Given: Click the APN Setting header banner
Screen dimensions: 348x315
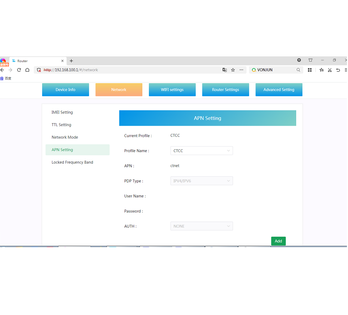Looking at the screenshot, I should tap(207, 118).
